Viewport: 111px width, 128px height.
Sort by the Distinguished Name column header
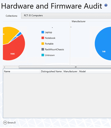click(x=51, y=71)
